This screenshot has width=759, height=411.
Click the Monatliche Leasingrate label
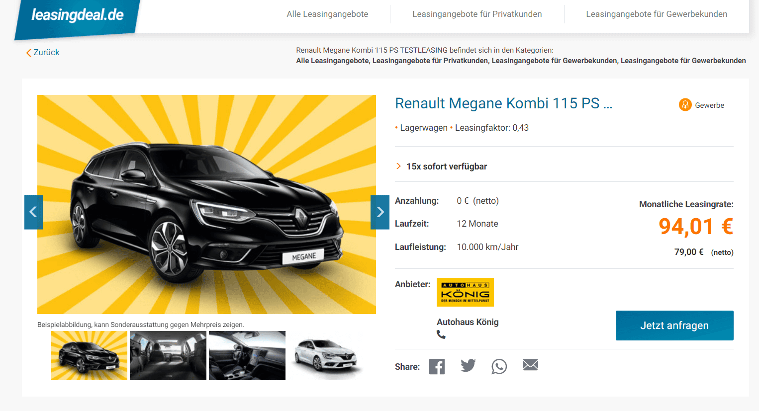pyautogui.click(x=686, y=204)
